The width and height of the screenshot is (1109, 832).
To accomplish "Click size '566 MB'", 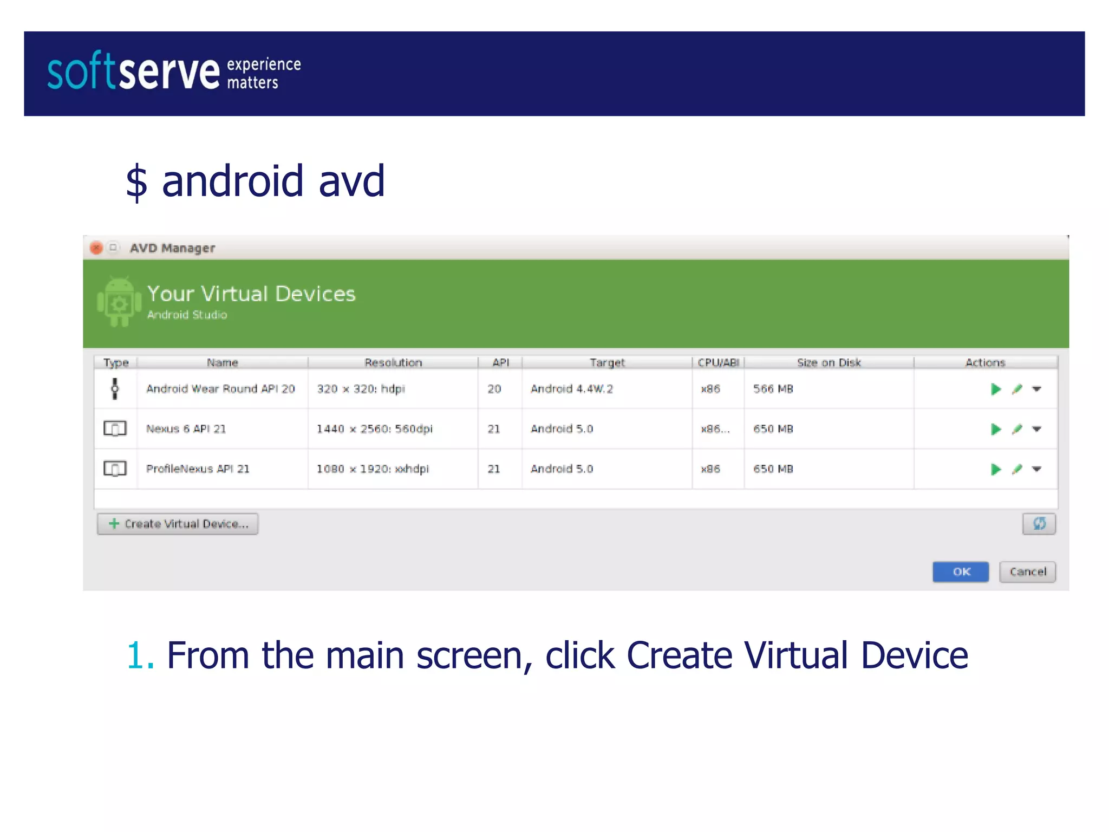I will click(x=773, y=389).
